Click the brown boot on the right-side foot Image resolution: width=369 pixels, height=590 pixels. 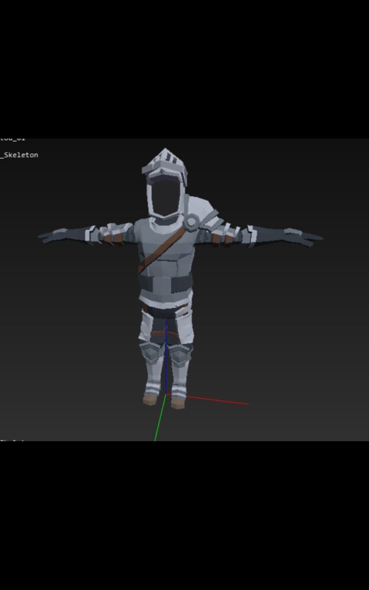pos(178,404)
